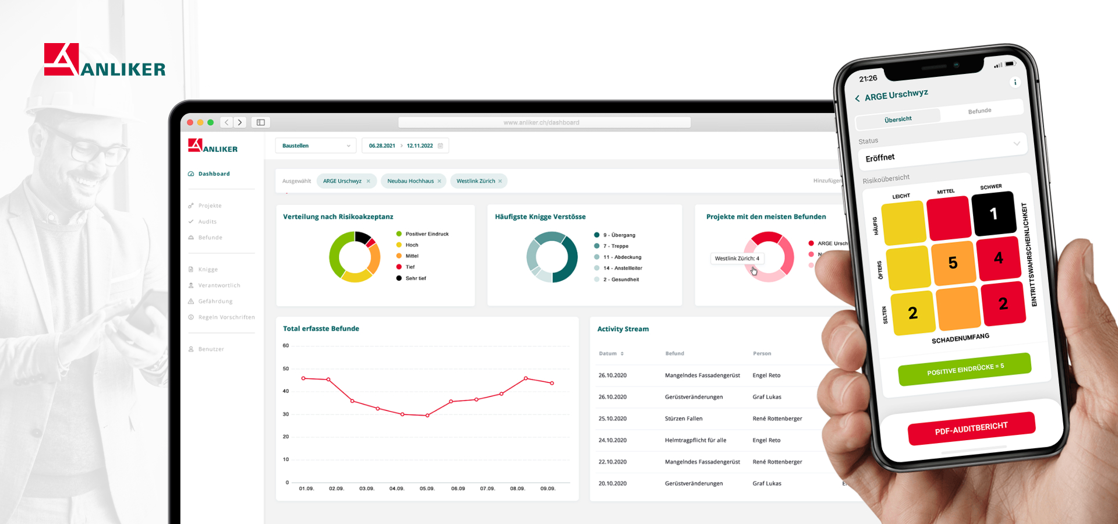
Task: Select ARGE Urschwyz filter chip
Action: [x=347, y=181]
